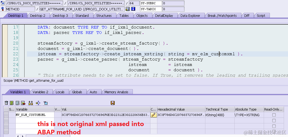Open the Tables tab
288x137 pixels.
[x=124, y=16]
